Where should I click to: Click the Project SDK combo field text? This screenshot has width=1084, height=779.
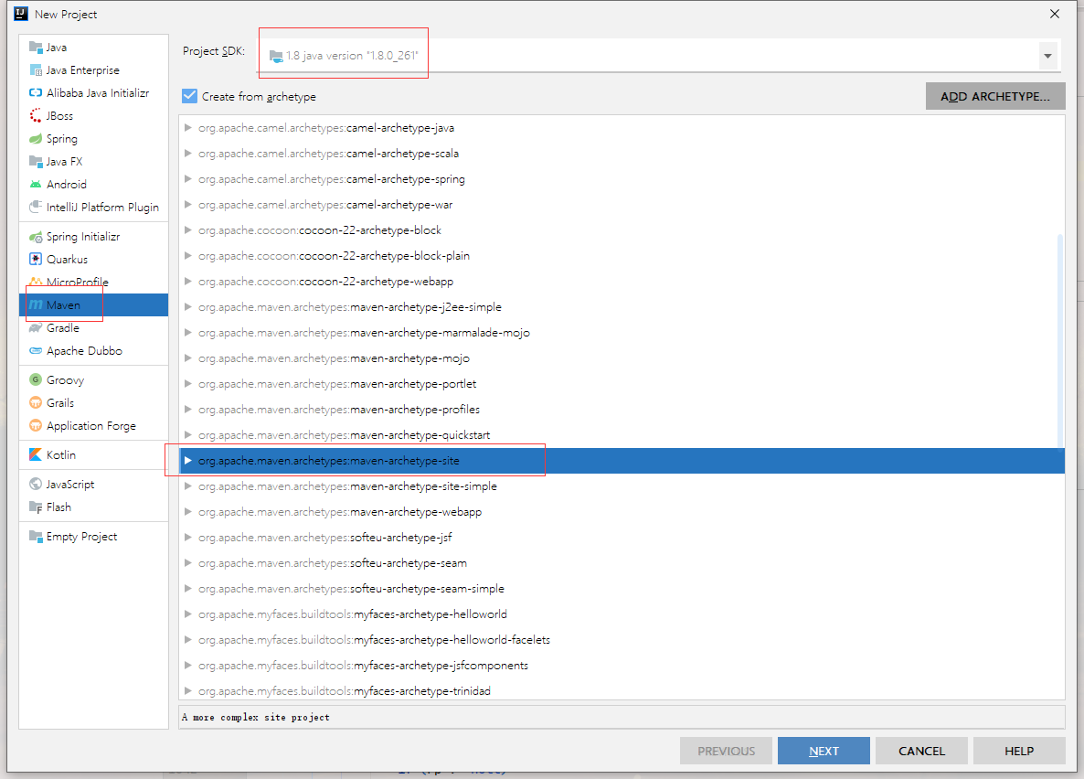352,56
